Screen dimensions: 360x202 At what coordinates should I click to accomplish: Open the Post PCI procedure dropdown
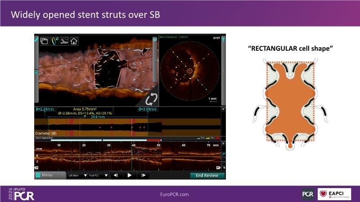(98, 176)
